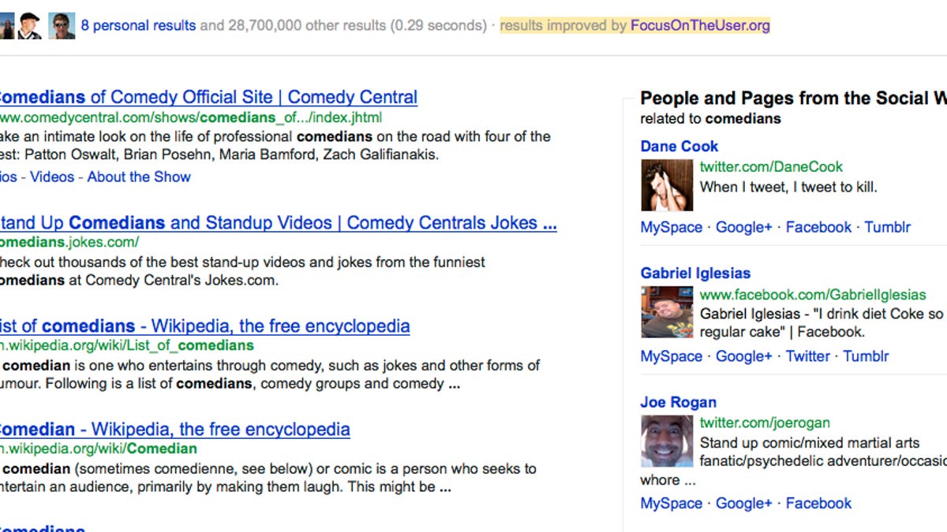
Task: Click Gabriel Iglesias's profile picture
Action: point(667,312)
